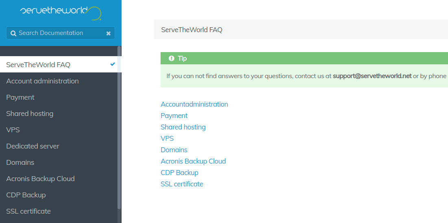Open VPS in sidebar

[61, 130]
